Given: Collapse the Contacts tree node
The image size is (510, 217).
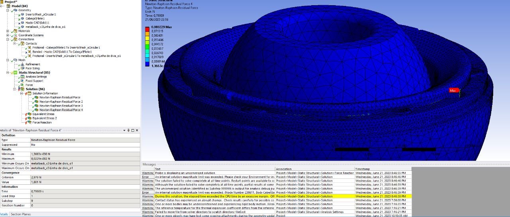Looking at the screenshot, I should pyautogui.click(x=15, y=43).
